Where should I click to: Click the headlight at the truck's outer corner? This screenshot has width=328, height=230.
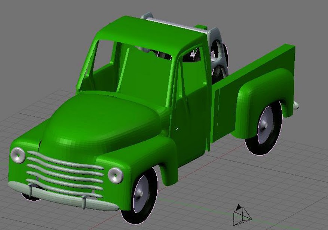[18, 155]
